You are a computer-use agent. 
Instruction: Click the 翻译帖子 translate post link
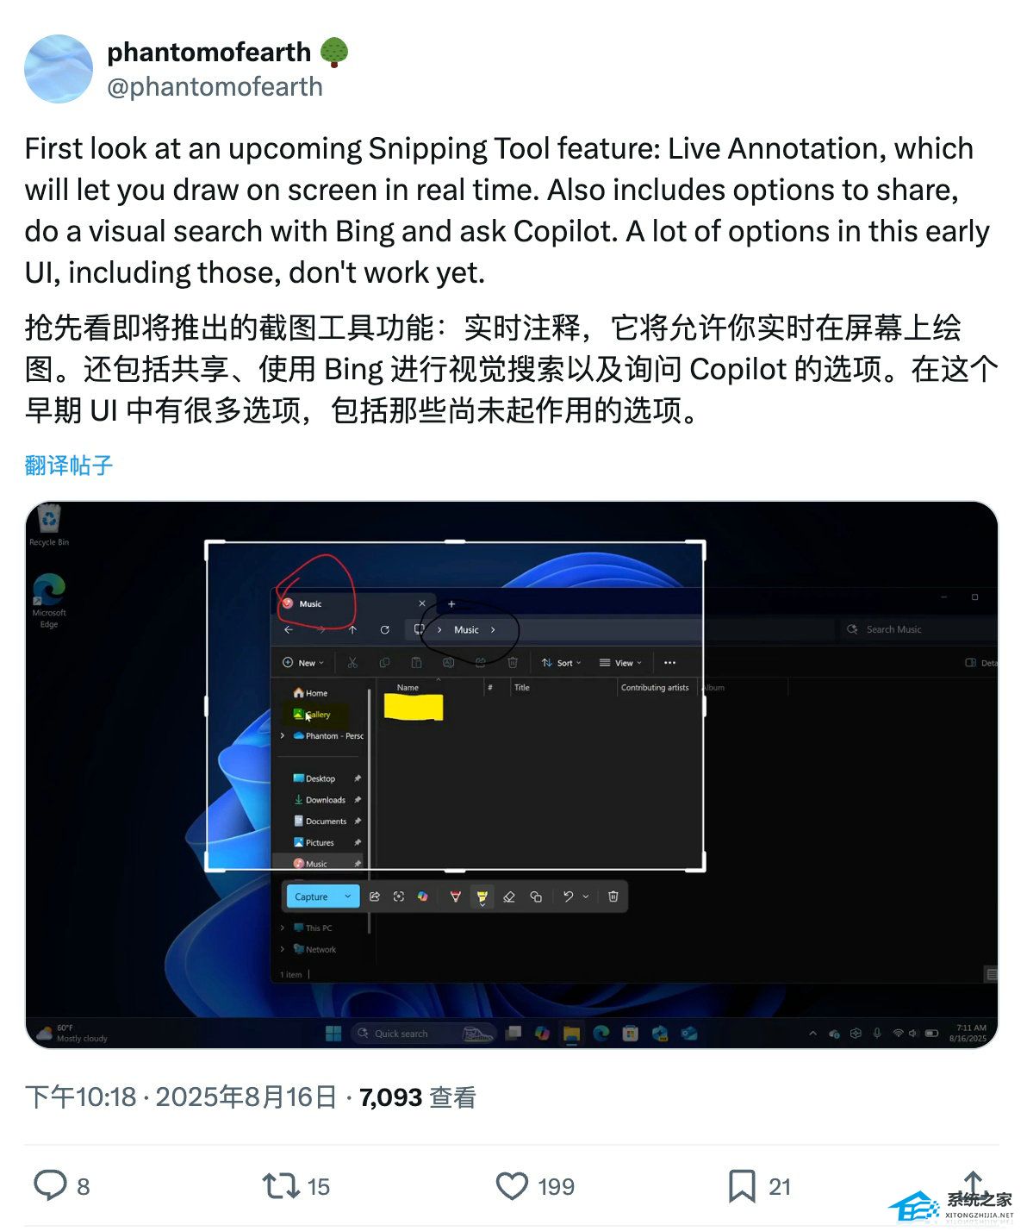[69, 466]
